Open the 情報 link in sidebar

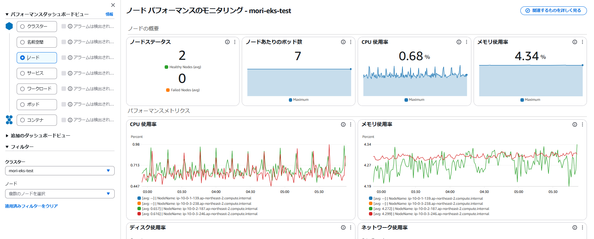coord(110,14)
